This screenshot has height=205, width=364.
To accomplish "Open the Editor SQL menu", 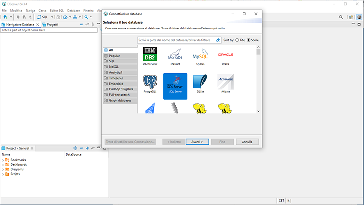I will [x=57, y=10].
